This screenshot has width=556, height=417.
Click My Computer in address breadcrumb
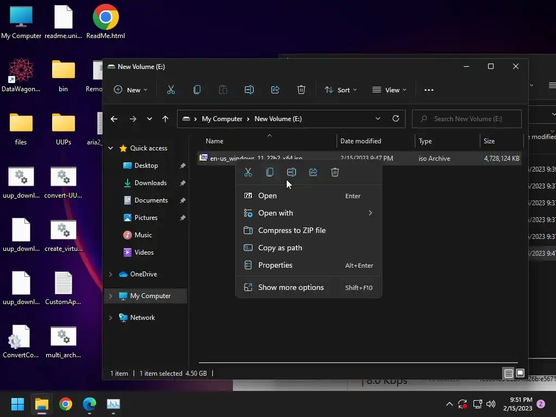click(222, 119)
